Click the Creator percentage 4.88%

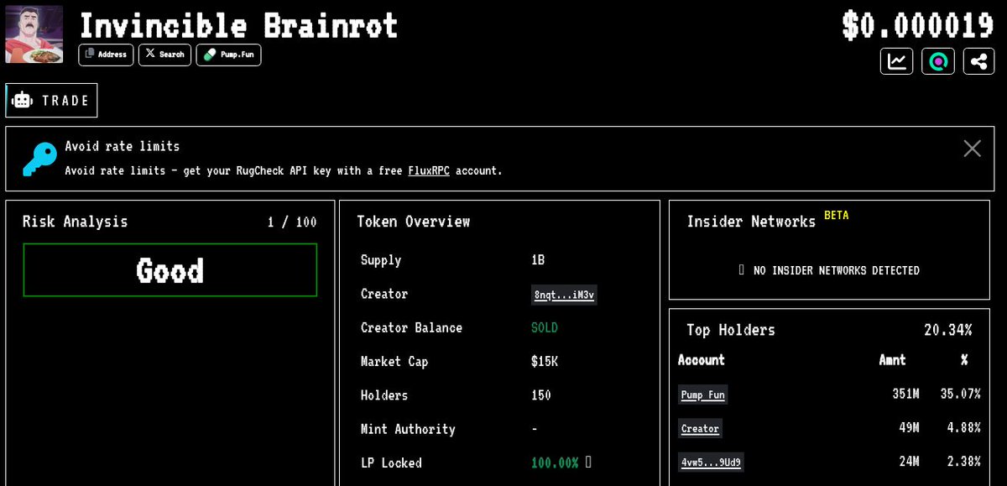(x=963, y=427)
